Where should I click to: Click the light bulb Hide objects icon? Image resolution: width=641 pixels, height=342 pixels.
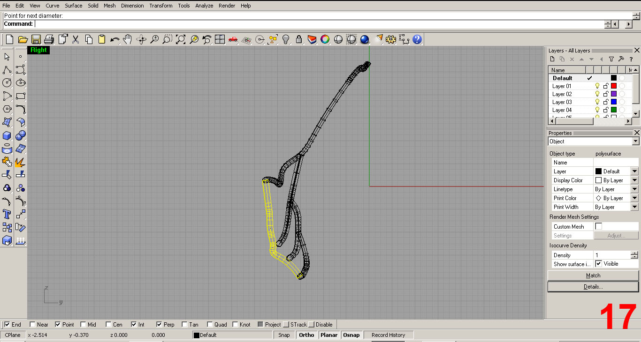[285, 40]
